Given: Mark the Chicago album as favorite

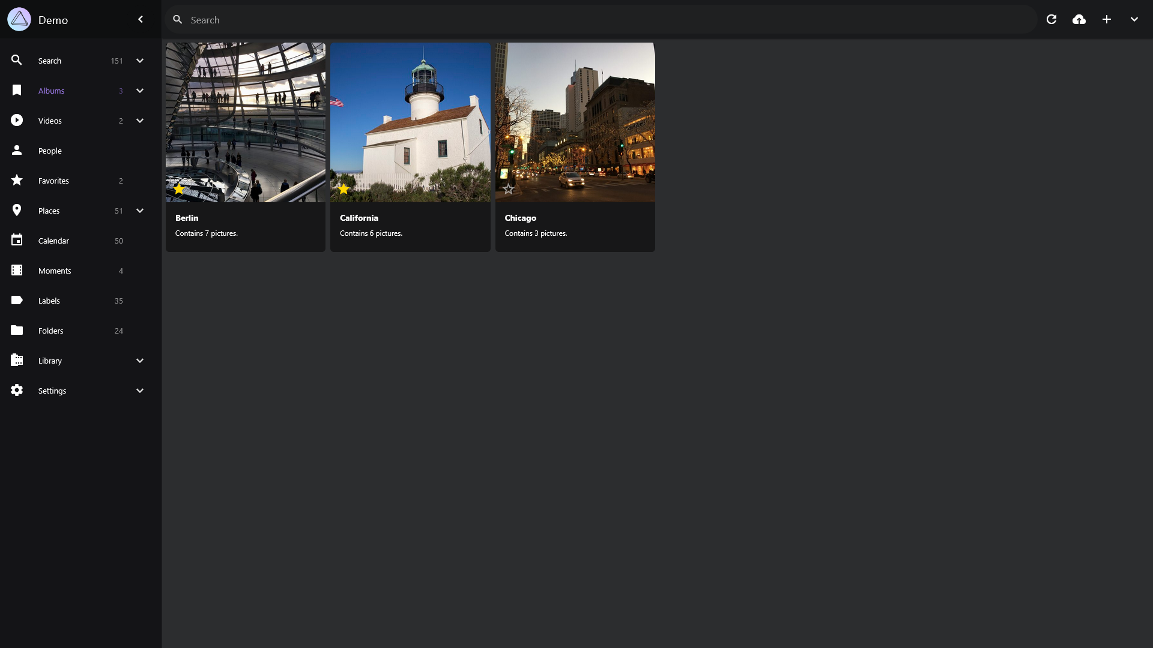Looking at the screenshot, I should click(x=509, y=189).
